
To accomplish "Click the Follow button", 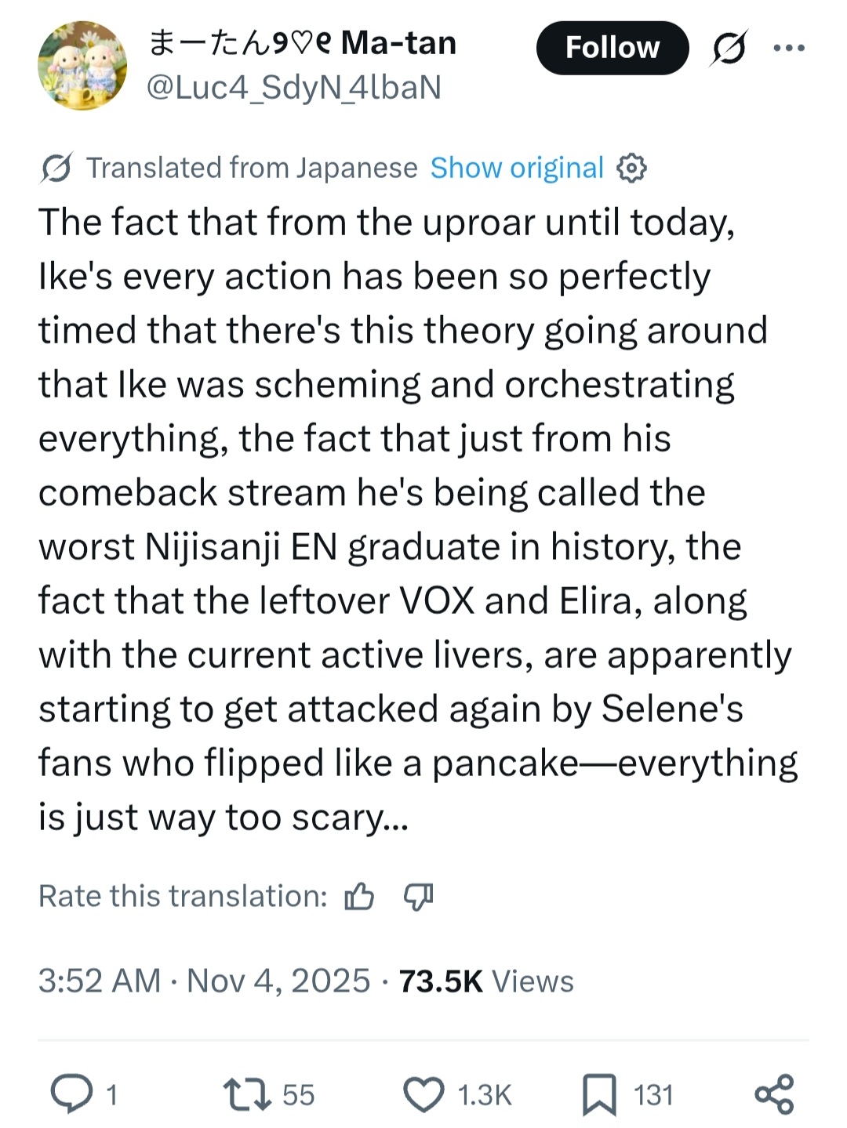I will pyautogui.click(x=612, y=48).
